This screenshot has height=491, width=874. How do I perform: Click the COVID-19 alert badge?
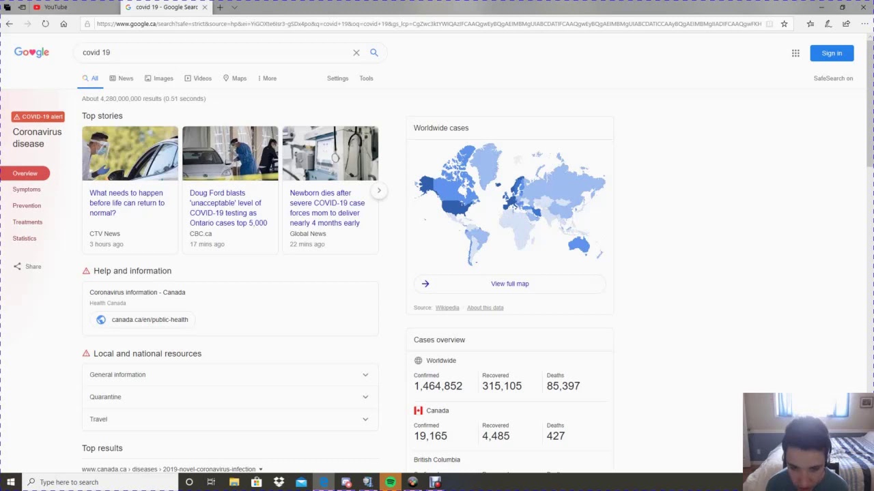click(x=38, y=117)
